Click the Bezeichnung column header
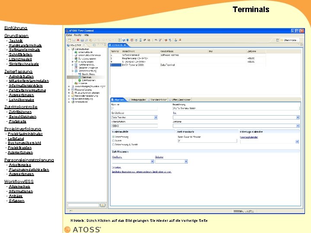 coord(141,51)
